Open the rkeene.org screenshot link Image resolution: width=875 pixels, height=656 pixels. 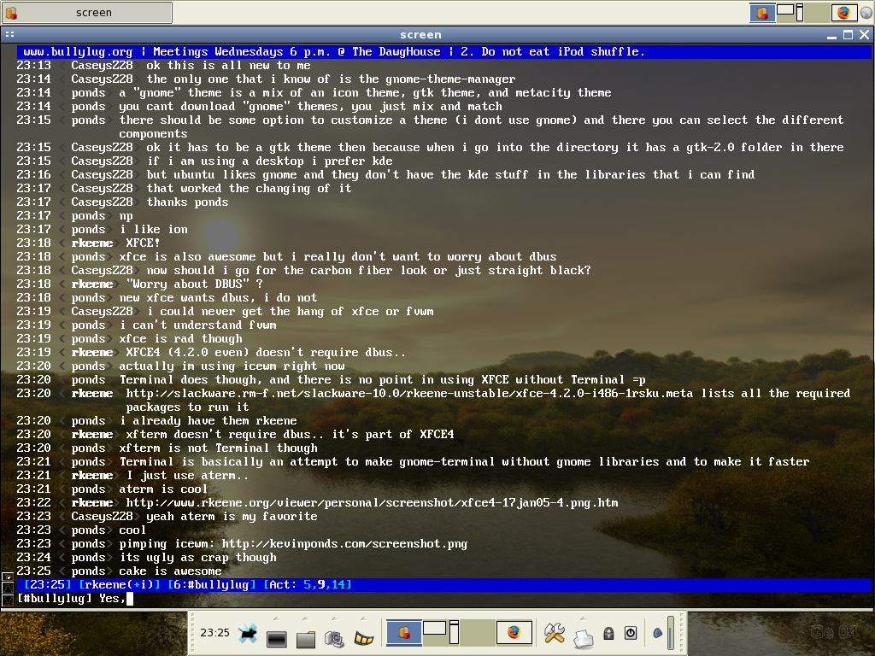click(x=372, y=502)
